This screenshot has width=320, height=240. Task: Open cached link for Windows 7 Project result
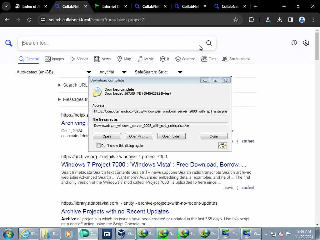[248, 188]
